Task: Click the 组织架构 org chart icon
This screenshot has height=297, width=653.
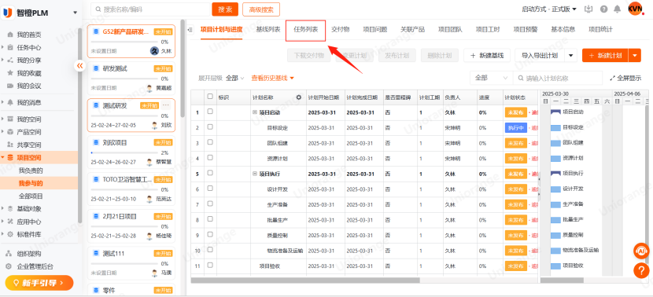Action: [x=8, y=254]
